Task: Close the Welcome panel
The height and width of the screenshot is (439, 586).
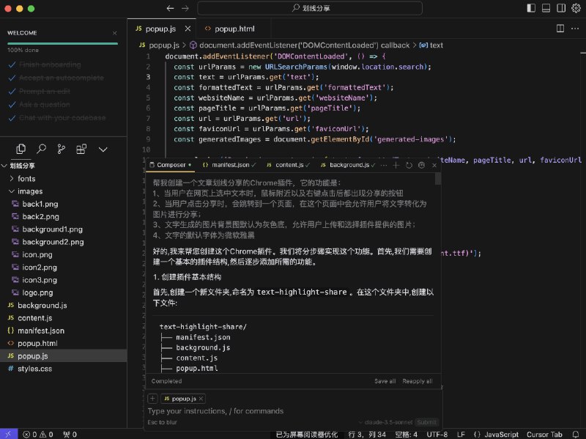Action: tap(115, 33)
